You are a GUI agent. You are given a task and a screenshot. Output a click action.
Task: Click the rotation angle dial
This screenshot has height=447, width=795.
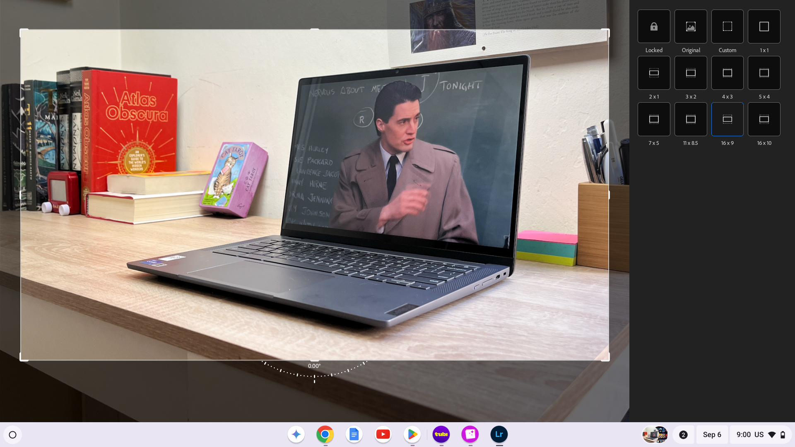tap(314, 372)
